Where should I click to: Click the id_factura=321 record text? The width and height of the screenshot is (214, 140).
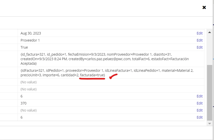33,54
